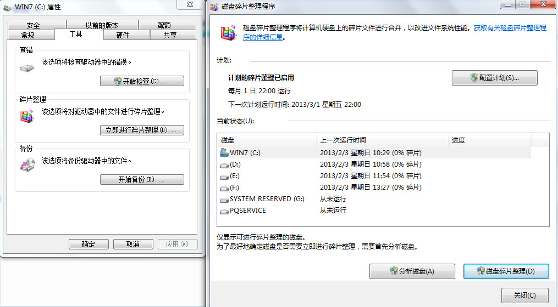Viewport: 558px width, 307px height.
Task: Minimize the 磁盘碎片整理程序 window
Action: [508, 4]
